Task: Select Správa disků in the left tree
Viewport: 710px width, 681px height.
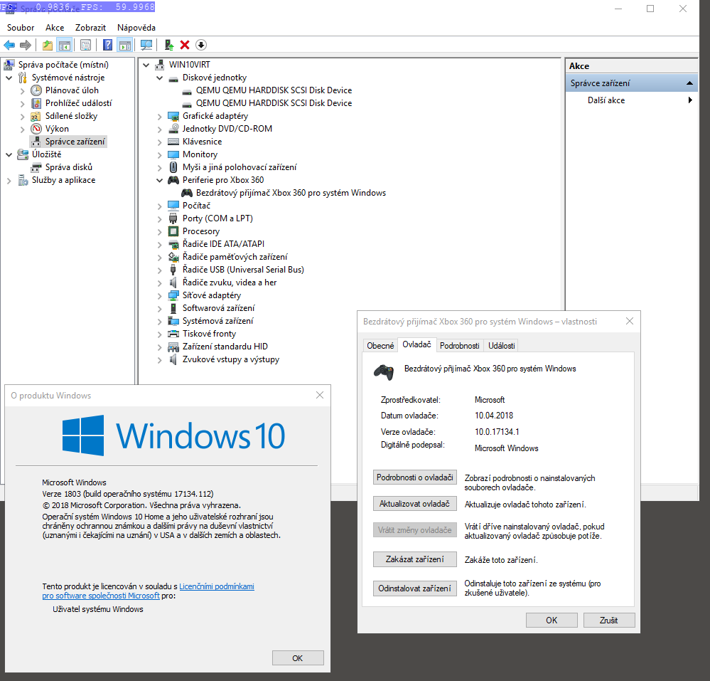Action: pos(69,167)
